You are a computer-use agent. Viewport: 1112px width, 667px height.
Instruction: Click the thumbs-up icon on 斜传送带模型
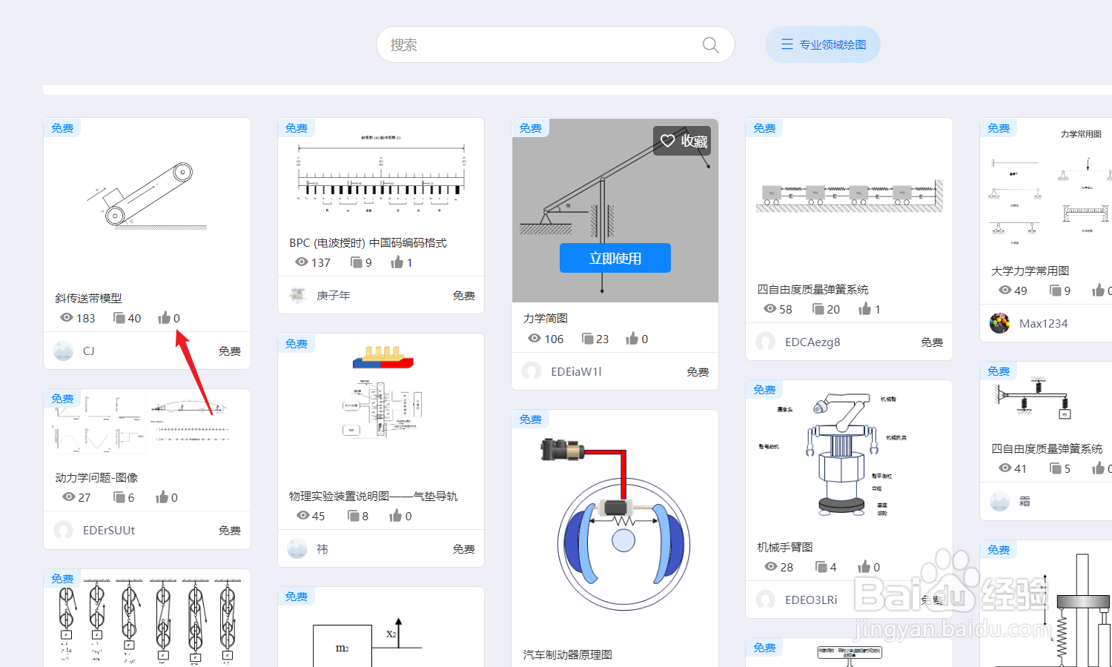tap(164, 318)
